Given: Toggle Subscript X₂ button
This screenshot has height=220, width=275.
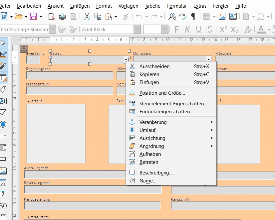Looking at the screenshot, I should click(x=234, y=30).
